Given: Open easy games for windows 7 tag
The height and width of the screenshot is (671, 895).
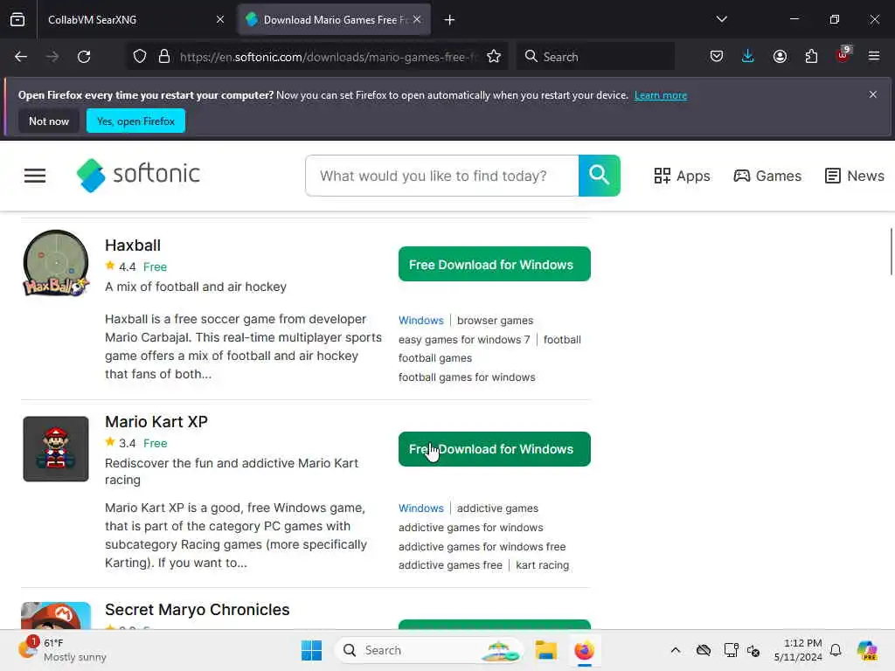Looking at the screenshot, I should (x=464, y=340).
